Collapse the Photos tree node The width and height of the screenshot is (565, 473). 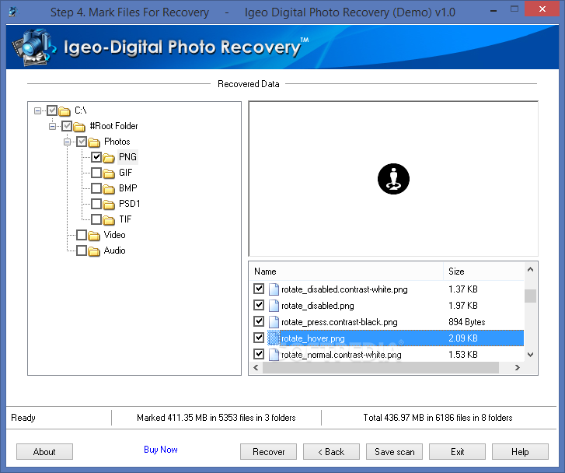point(67,142)
